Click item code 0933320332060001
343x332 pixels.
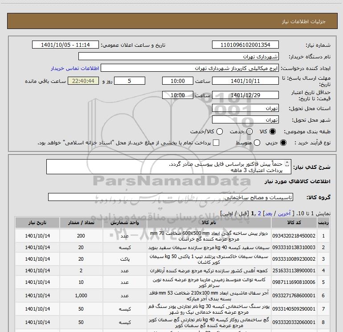tap(294, 322)
